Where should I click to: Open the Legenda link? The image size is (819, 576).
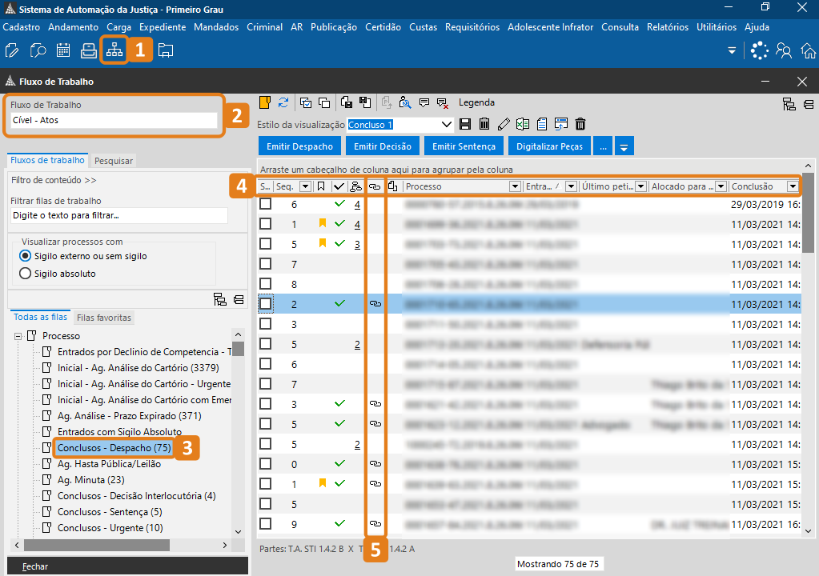click(x=476, y=102)
